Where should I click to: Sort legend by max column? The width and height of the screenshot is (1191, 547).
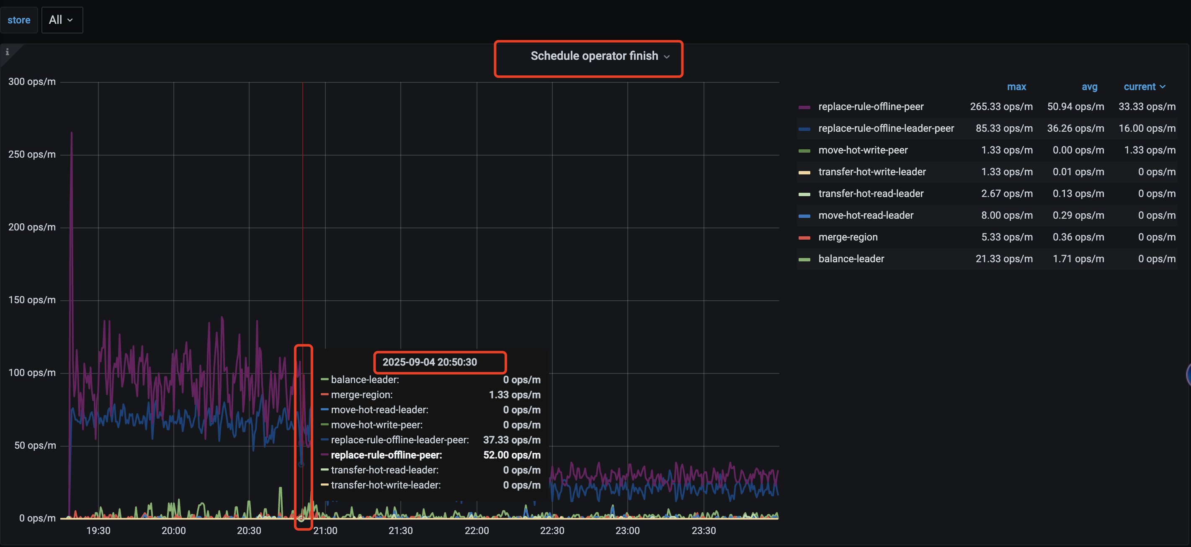1016,87
